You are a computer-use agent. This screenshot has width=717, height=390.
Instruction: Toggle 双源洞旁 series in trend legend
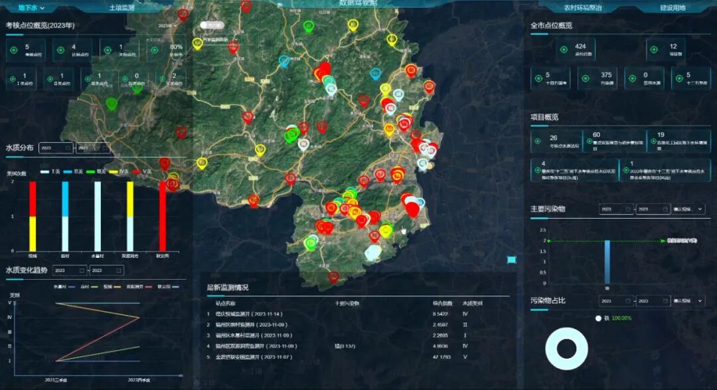pos(139,286)
